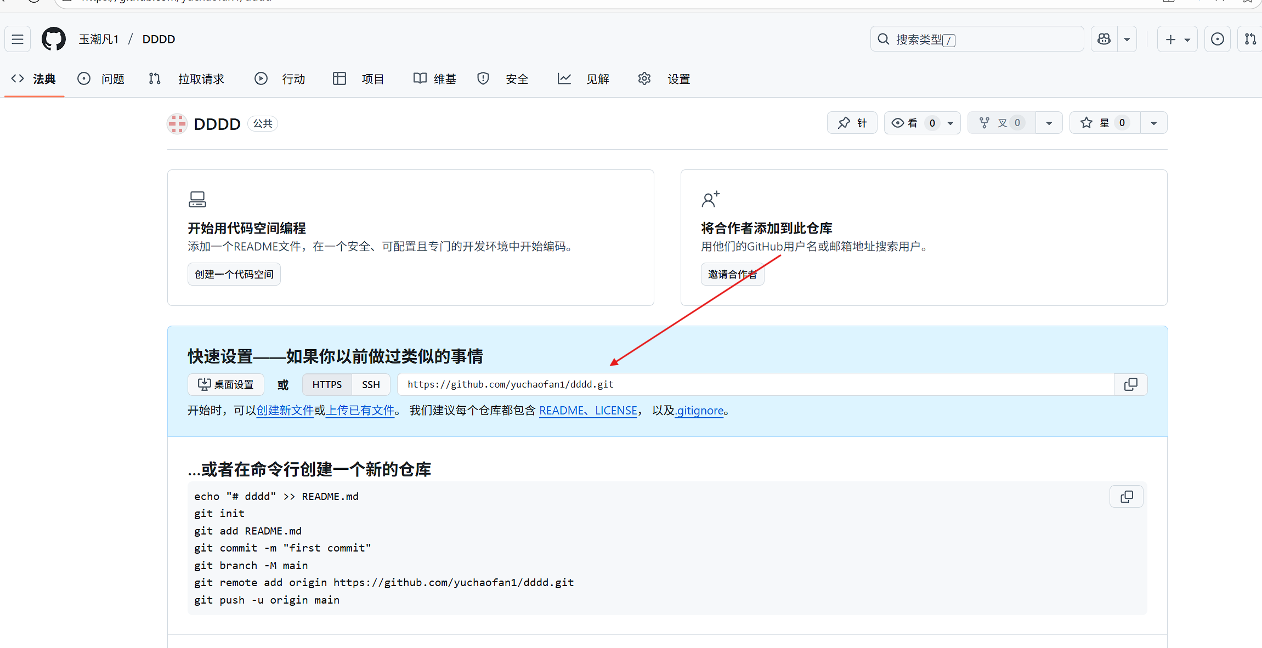Open the watch options dropdown arrow
The width and height of the screenshot is (1262, 648).
tap(951, 122)
